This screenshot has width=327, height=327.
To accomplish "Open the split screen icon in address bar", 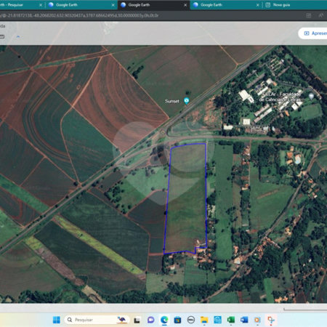I will (x=309, y=15).
